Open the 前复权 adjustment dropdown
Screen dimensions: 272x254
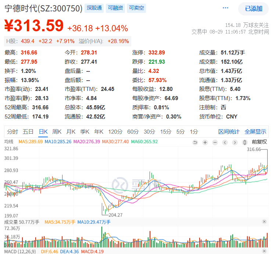260,142
